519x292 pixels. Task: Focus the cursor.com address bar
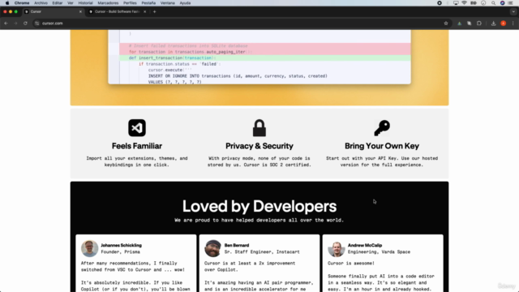click(x=242, y=24)
